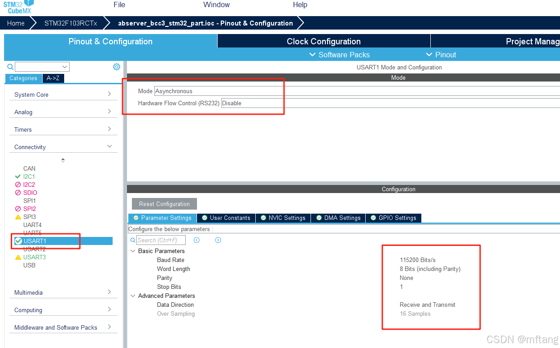The height and width of the screenshot is (348, 560).
Task: Click Word Length value 8 Bits (including Parity)
Action: [430, 269]
